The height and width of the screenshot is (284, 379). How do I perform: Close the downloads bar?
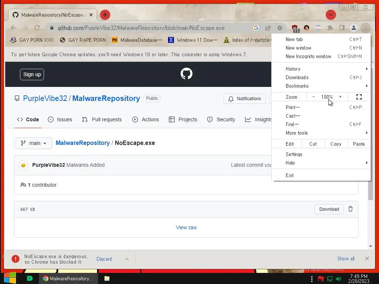[x=367, y=258]
